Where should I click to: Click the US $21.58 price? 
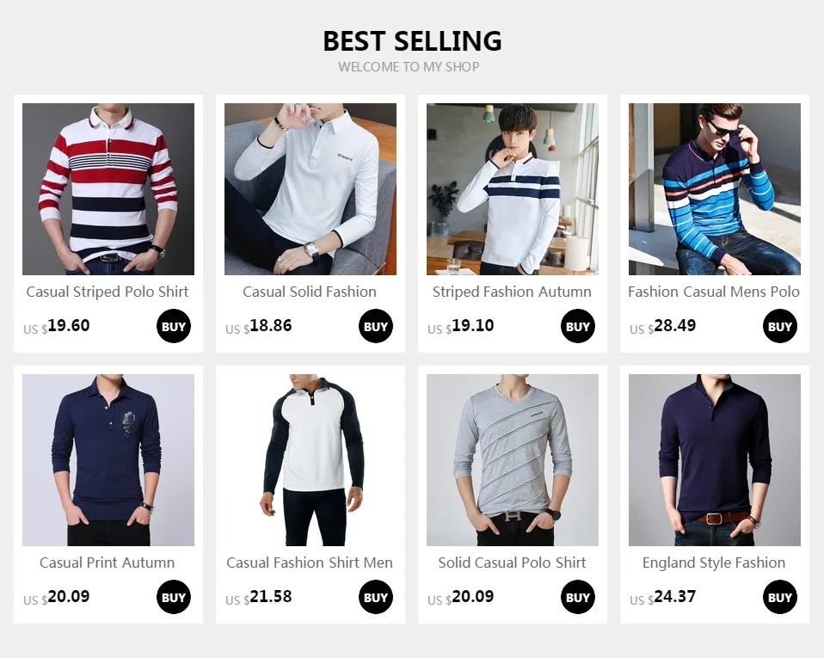(x=259, y=597)
